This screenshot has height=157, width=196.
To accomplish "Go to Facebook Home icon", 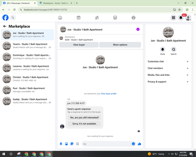I will [x=60, y=18].
